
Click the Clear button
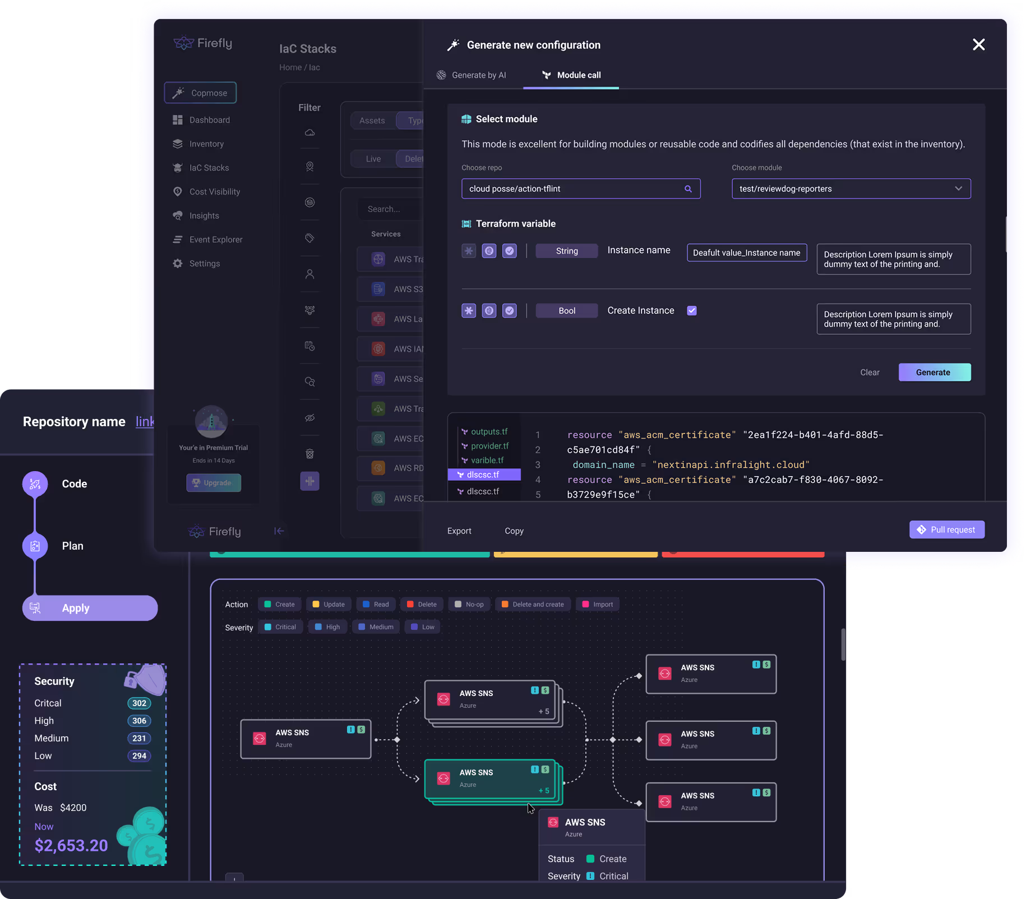tap(870, 372)
